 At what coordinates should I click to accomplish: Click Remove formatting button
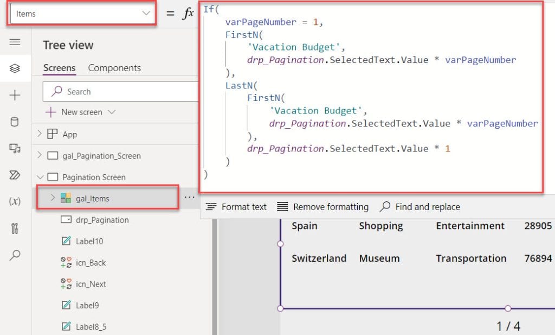322,207
